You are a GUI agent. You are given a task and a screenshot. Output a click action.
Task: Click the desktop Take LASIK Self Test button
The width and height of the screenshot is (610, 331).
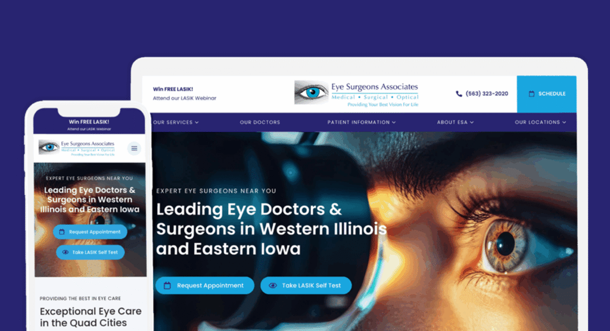(x=306, y=286)
